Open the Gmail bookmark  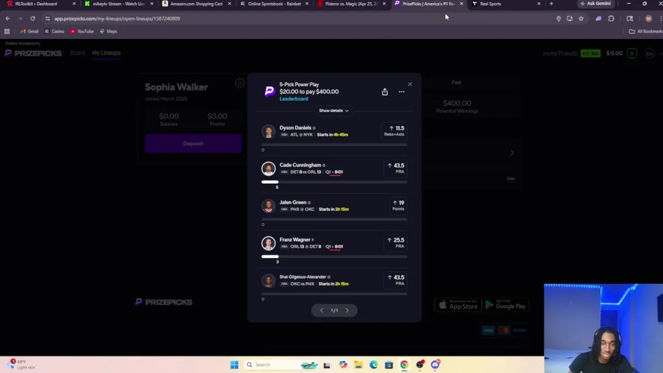point(30,32)
